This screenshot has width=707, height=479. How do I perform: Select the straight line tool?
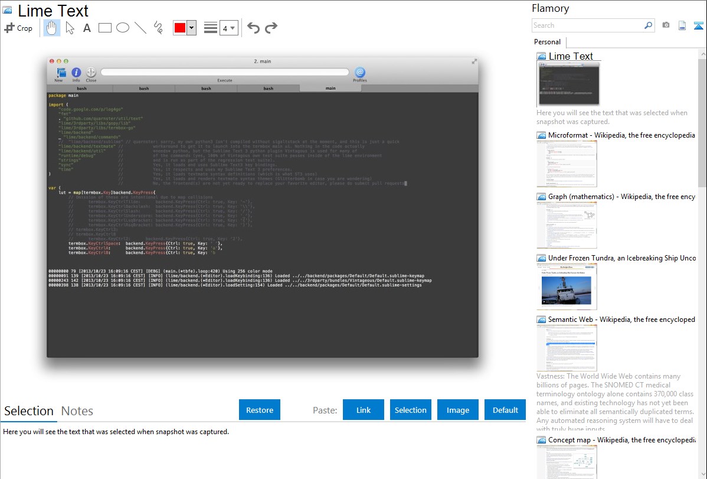(x=140, y=28)
